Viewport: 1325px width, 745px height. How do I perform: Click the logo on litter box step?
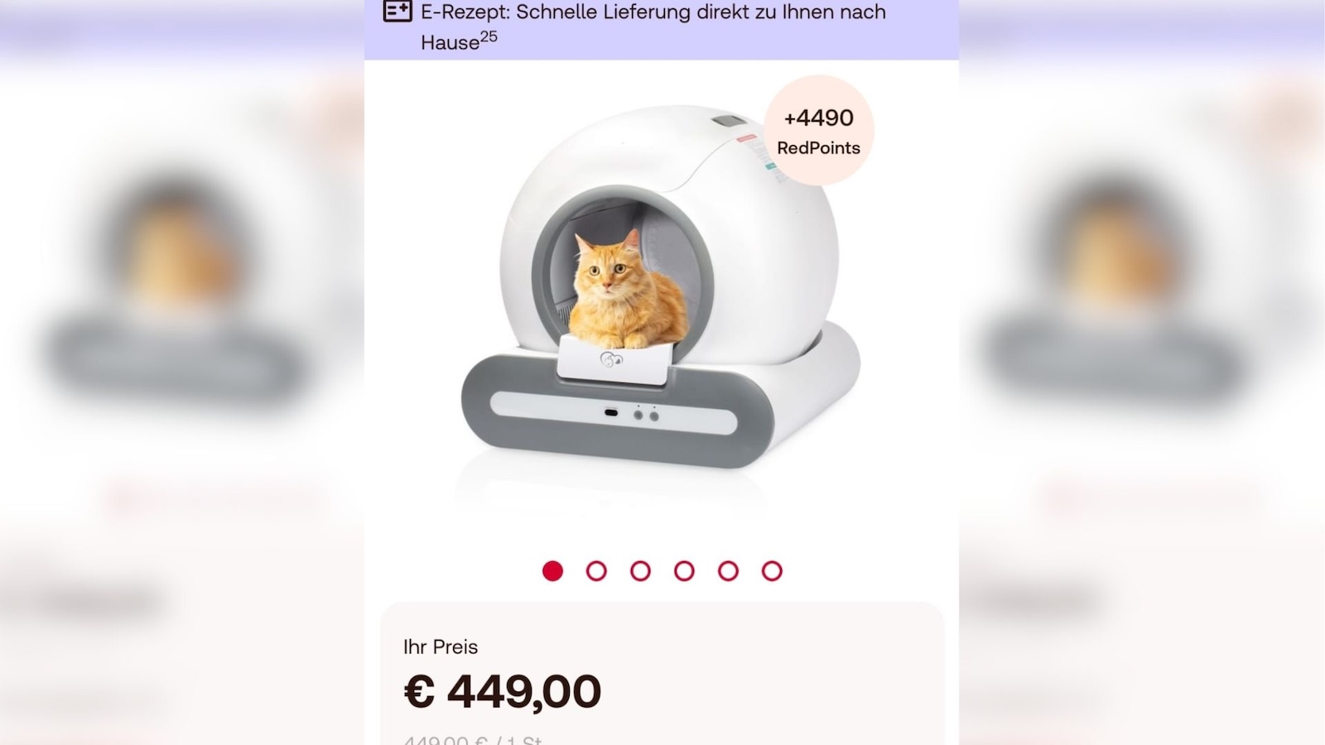click(x=612, y=359)
